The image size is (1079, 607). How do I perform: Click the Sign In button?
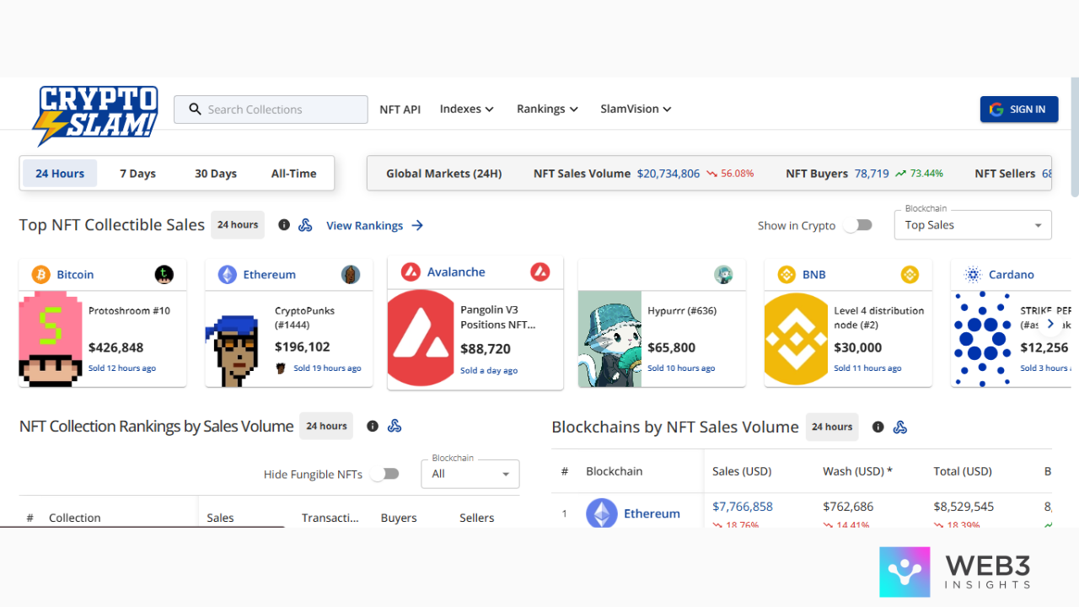(x=1018, y=110)
